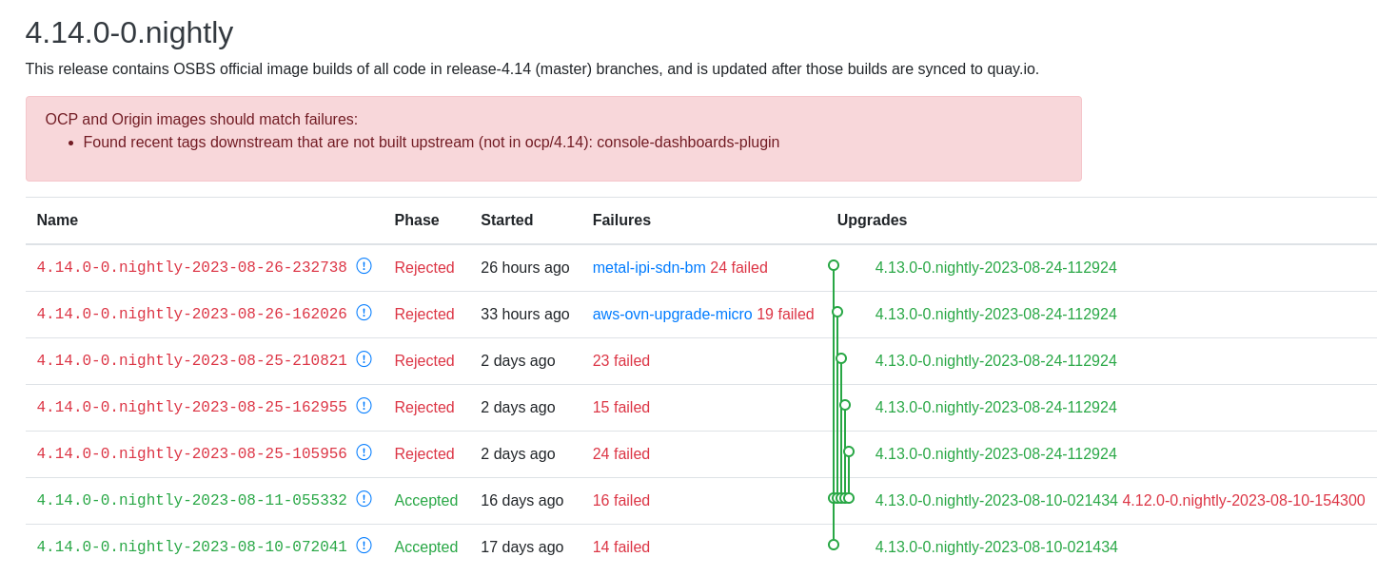1377x576 pixels.
Task: View the 24 failed jobs for 08-25-105956
Action: click(620, 454)
